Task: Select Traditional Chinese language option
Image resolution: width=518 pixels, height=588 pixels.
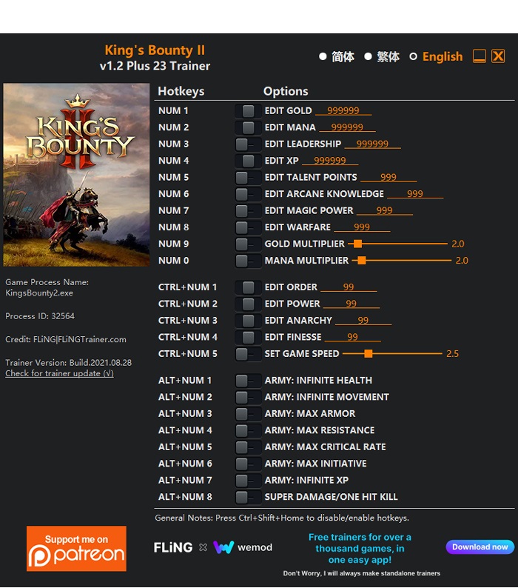Action: pyautogui.click(x=368, y=56)
